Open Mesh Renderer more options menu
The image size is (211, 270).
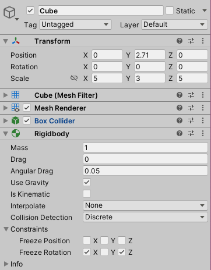click(203, 108)
